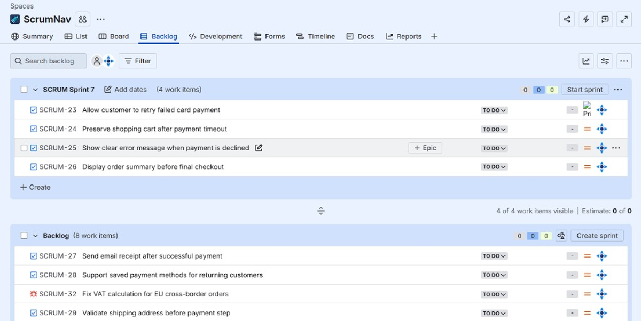The image size is (641, 321).
Task: Open the automation lightning bolt icon
Action: point(586,19)
